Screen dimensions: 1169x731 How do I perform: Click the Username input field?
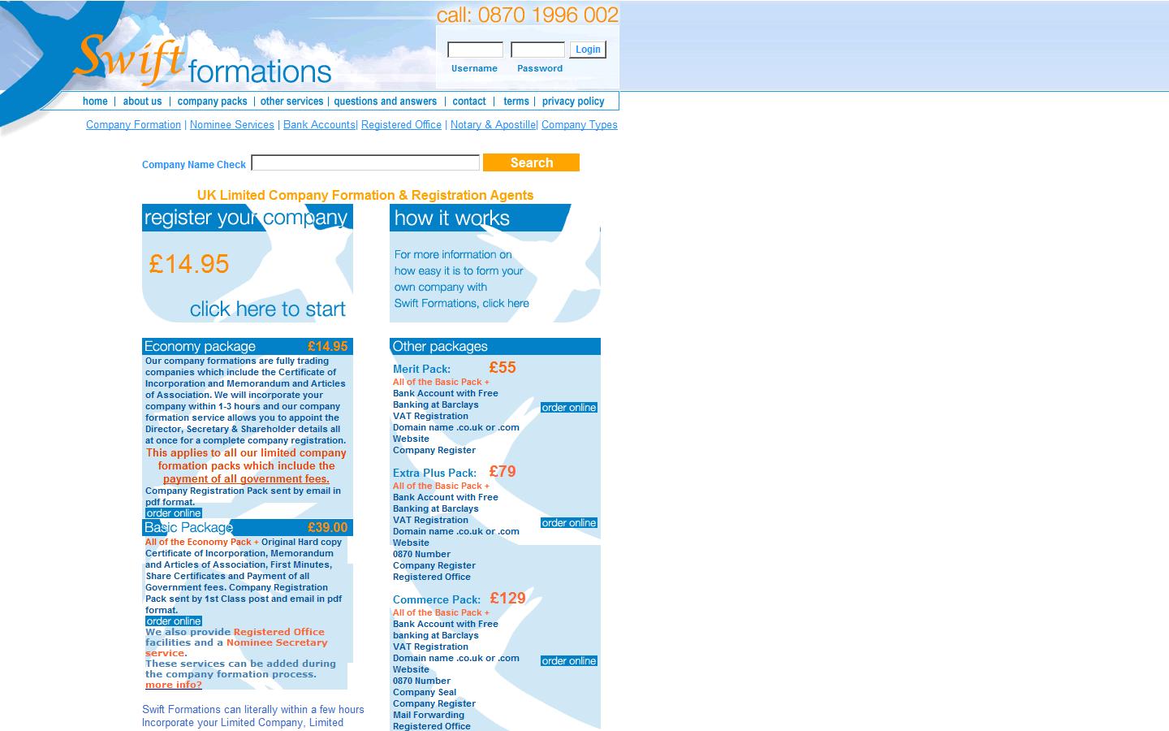[x=475, y=50]
